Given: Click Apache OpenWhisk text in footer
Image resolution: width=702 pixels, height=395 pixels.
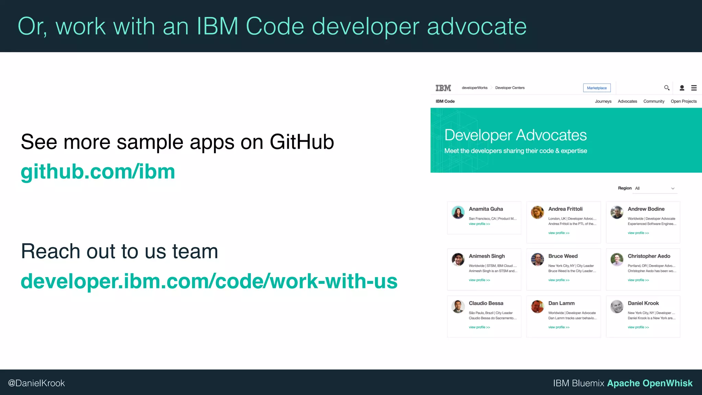Looking at the screenshot, I should point(650,383).
